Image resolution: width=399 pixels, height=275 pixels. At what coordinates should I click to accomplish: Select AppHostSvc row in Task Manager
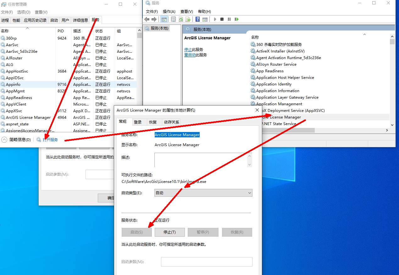click(69, 71)
